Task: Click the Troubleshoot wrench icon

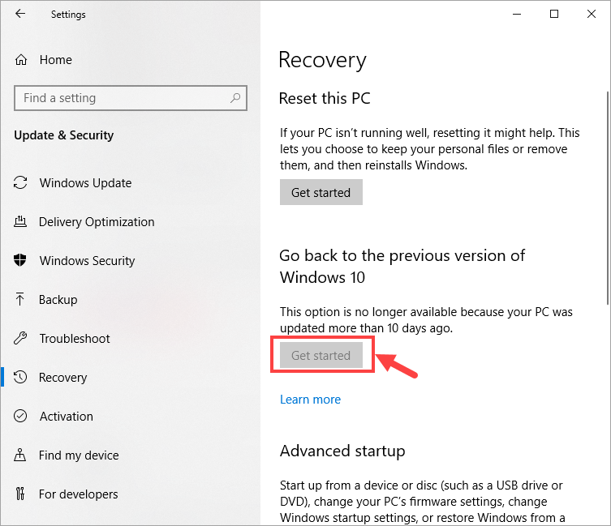Action: click(x=20, y=338)
